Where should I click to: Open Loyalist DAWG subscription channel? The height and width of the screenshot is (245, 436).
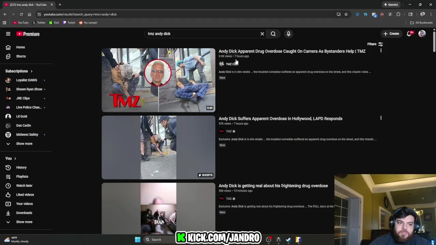[26, 80]
